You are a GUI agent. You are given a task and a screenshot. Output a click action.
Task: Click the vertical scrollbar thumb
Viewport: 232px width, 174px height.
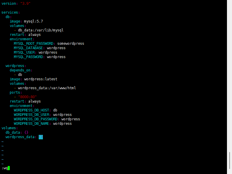pos(229,160)
